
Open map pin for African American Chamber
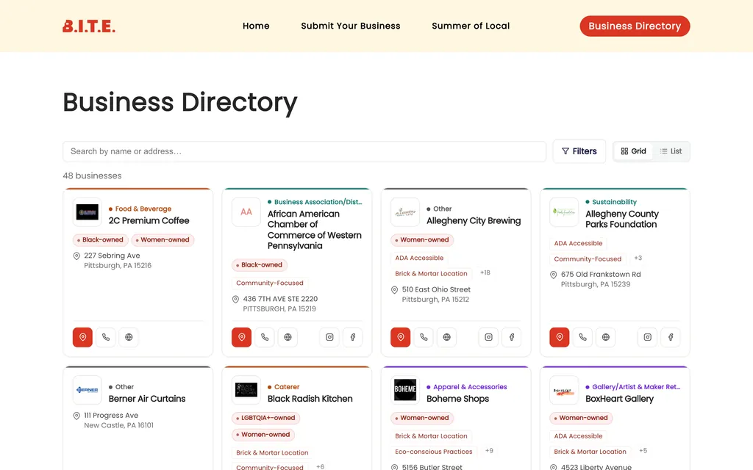241,337
